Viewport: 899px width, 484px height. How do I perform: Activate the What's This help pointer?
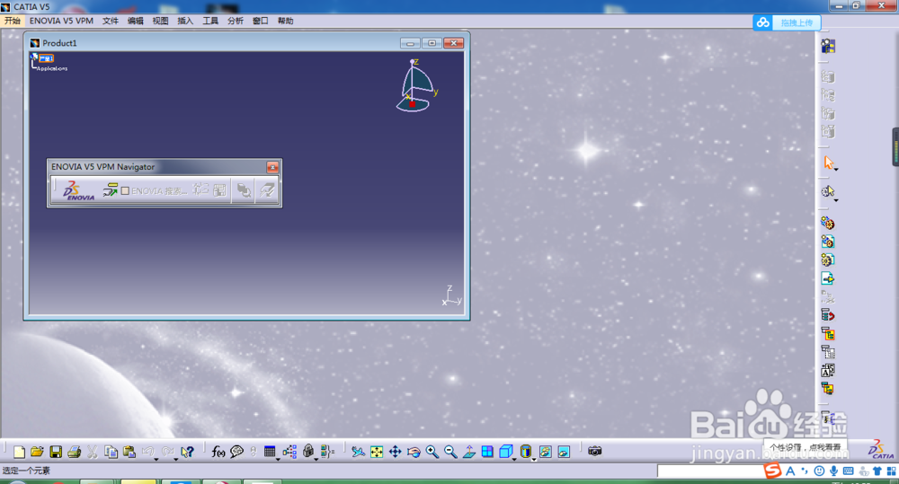point(187,452)
